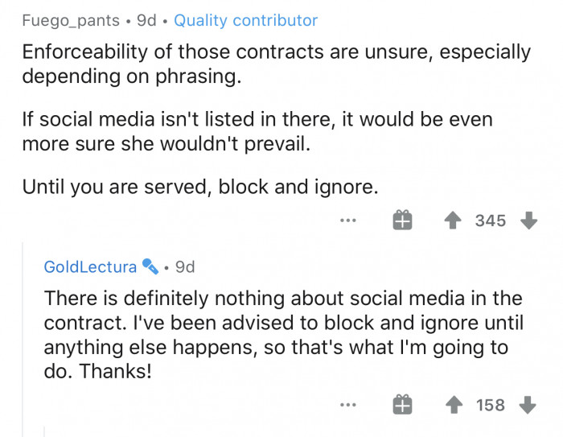Viewport: 563px width, 437px height.
Task: Collapse the thread using the reply's vertical line
Action: tap(23, 338)
